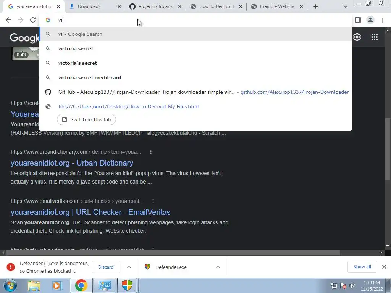
Task: Click the Google icon in the address bar
Action: click(48, 20)
